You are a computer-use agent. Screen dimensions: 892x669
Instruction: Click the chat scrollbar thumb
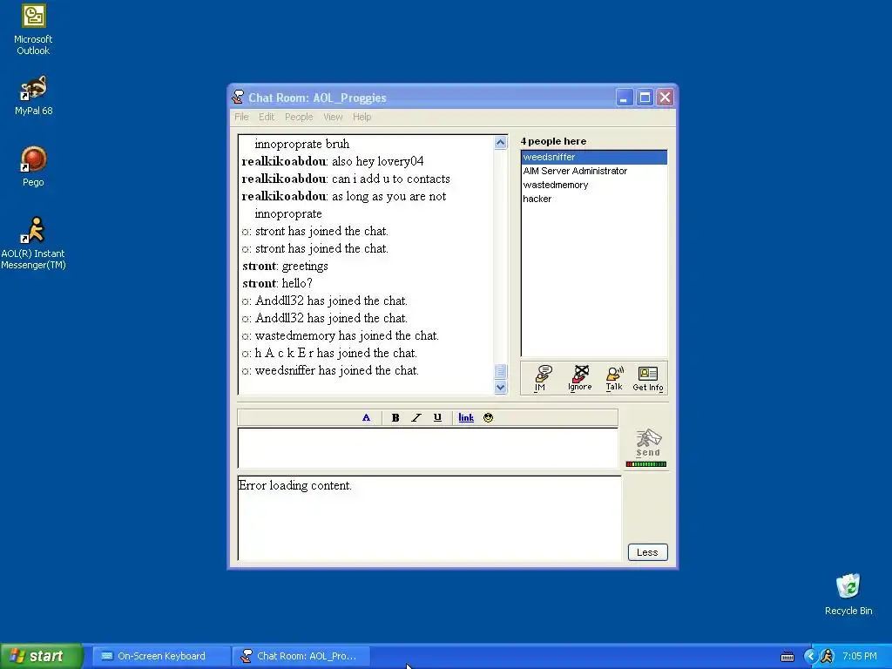click(501, 371)
